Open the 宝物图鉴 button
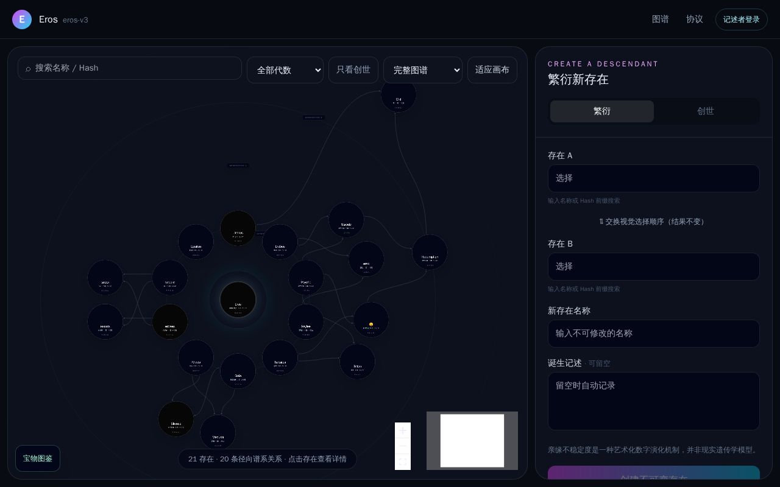Screen dimensions: 780x487 click(x=38, y=458)
